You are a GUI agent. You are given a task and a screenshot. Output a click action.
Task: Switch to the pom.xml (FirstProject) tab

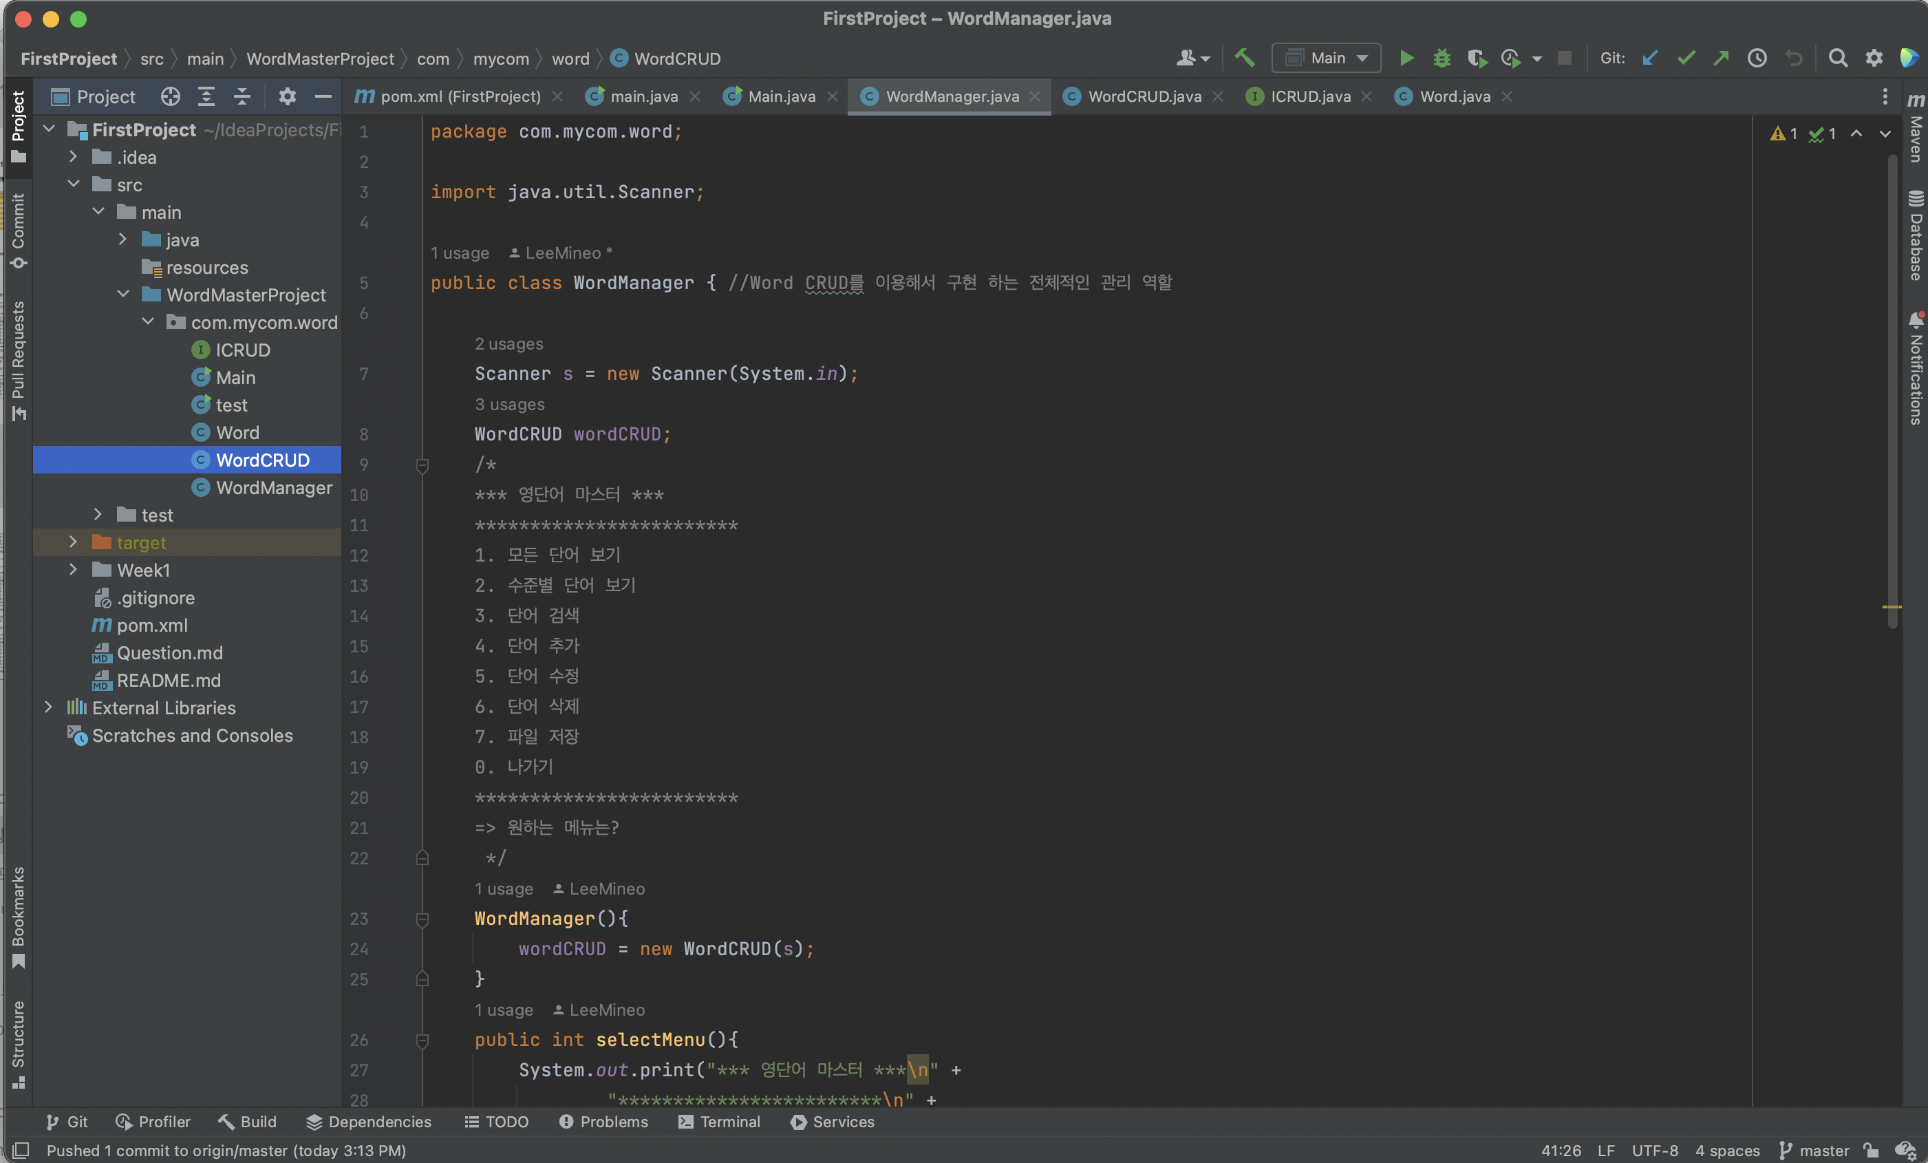[x=460, y=96]
